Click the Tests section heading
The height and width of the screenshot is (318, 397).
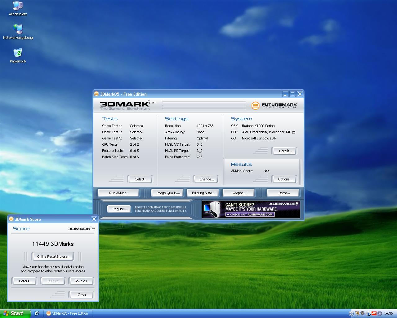click(110, 119)
